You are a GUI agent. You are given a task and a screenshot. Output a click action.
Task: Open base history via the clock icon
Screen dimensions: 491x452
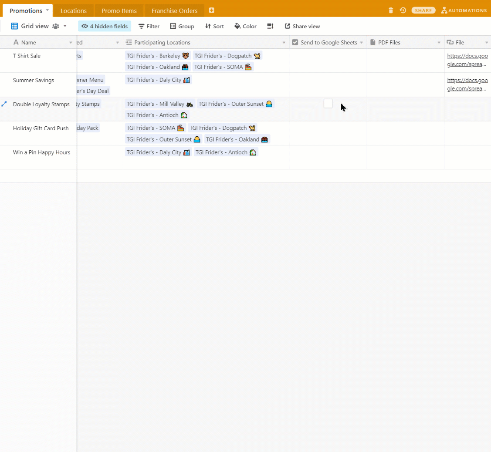pos(403,10)
